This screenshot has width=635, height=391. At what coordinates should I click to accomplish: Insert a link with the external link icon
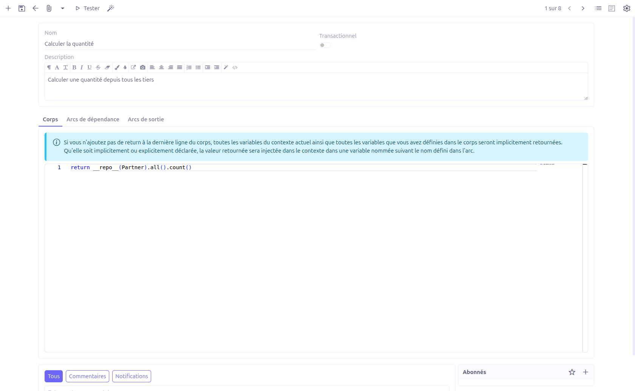133,67
